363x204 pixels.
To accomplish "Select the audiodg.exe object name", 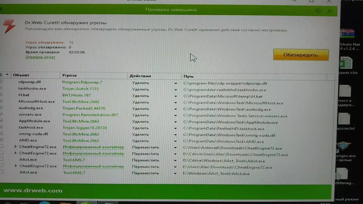I will 31,108.
